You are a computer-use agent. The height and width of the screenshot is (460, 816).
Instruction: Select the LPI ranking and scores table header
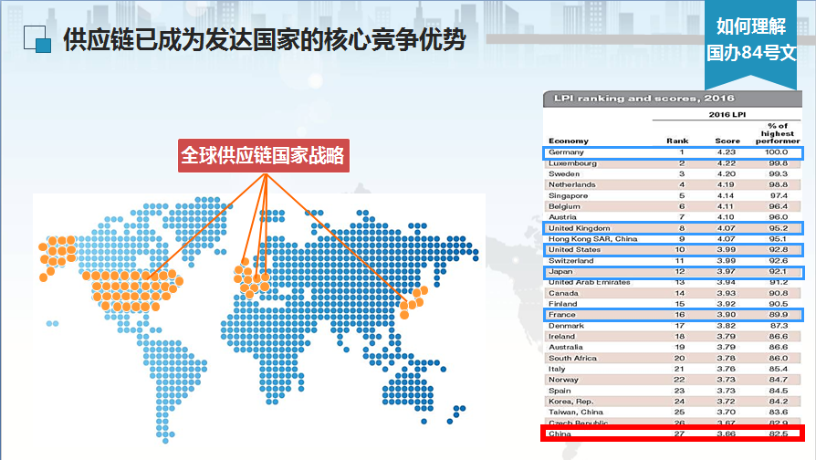(x=639, y=98)
